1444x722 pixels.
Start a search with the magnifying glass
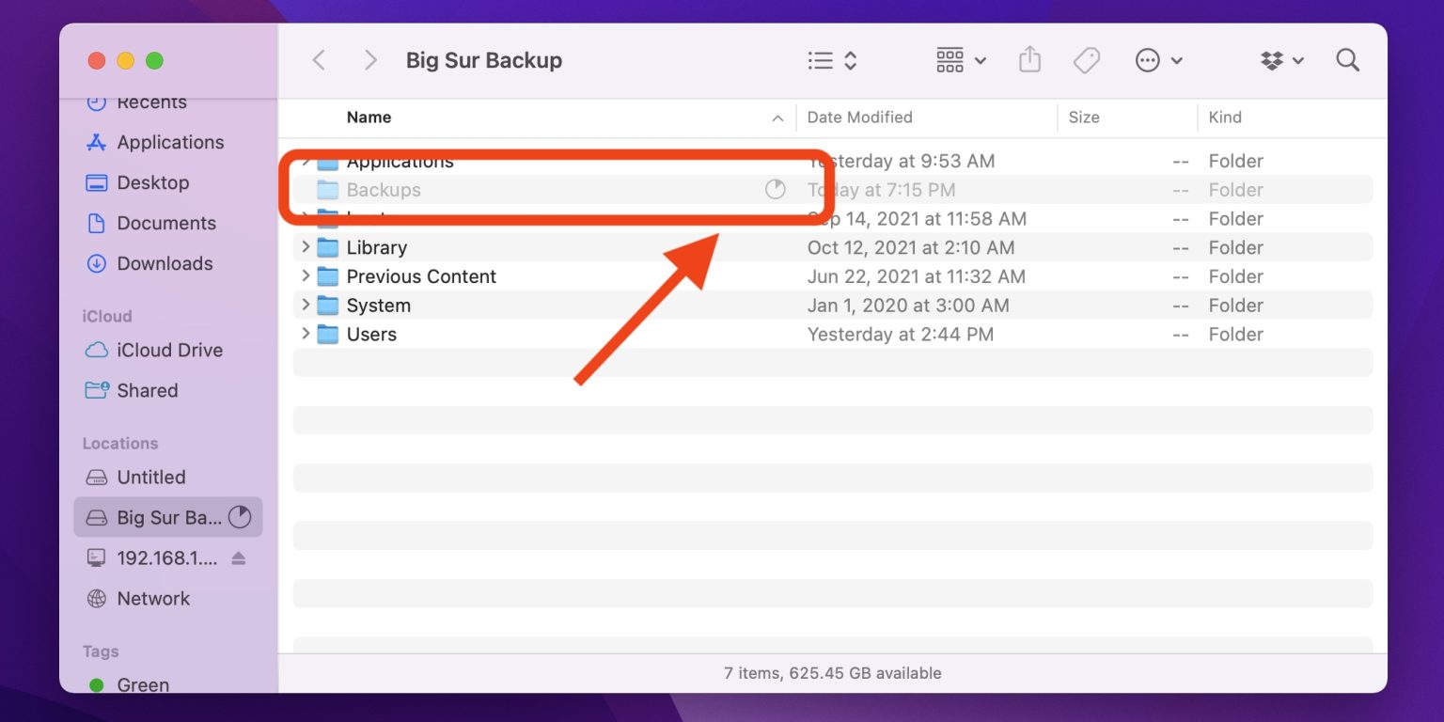pyautogui.click(x=1347, y=59)
